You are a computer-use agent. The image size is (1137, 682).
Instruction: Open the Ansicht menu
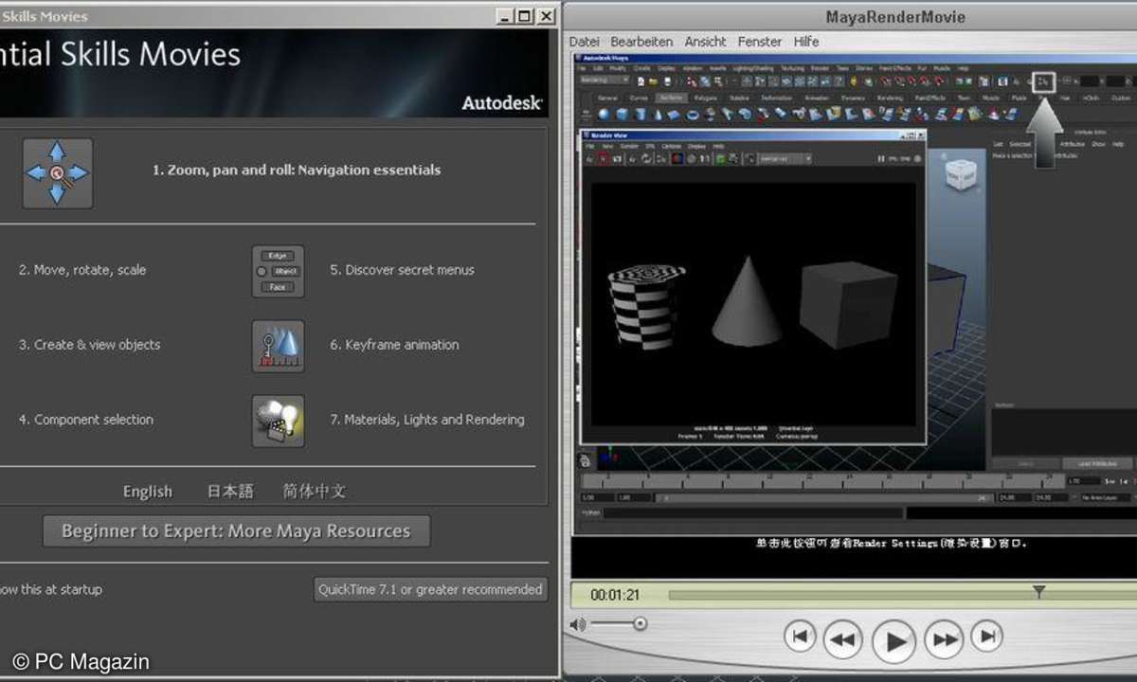[705, 42]
